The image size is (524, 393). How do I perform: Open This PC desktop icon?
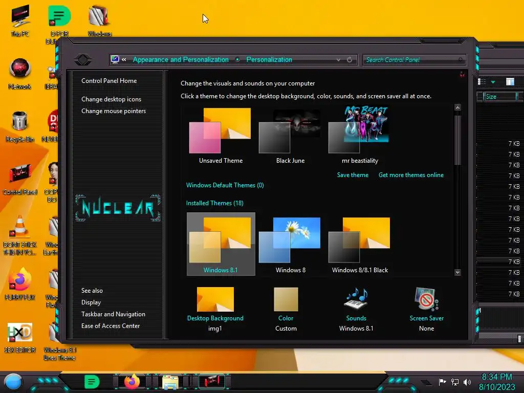pyautogui.click(x=20, y=20)
